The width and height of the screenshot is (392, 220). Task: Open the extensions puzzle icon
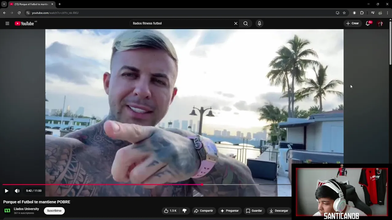pyautogui.click(x=362, y=13)
